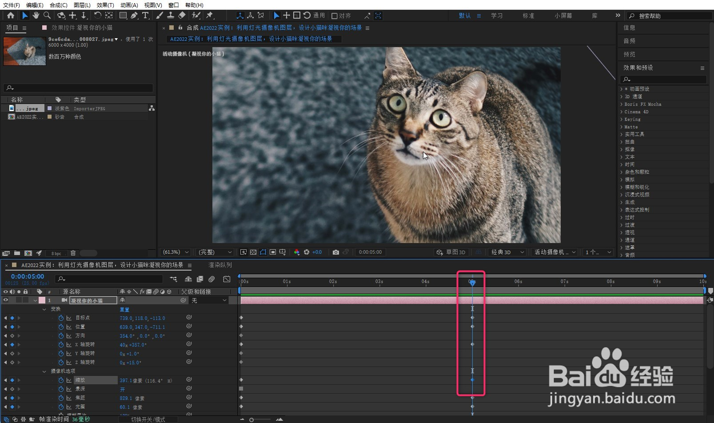
Task: Click the 0:00:05:00 current time display in timeline
Action: (28, 276)
